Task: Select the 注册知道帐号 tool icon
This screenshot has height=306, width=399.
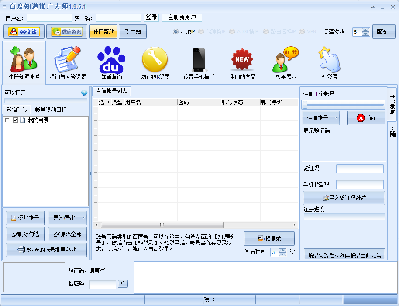Action: click(x=24, y=59)
